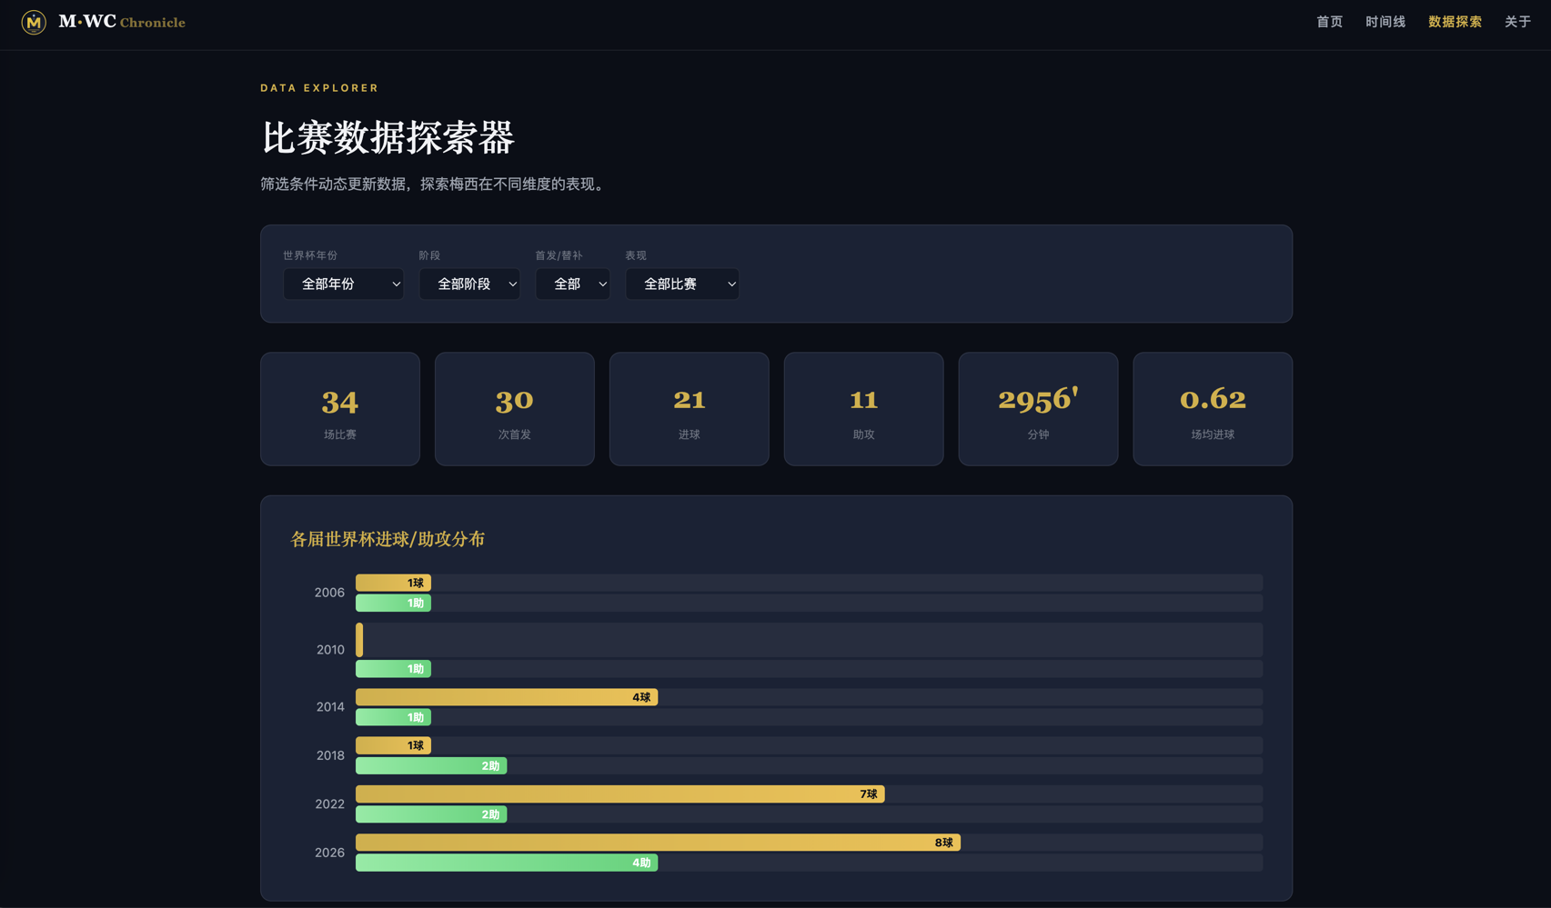Image resolution: width=1551 pixels, height=908 pixels.
Task: Expand the 全部阶段 stage dropdown
Action: click(469, 284)
